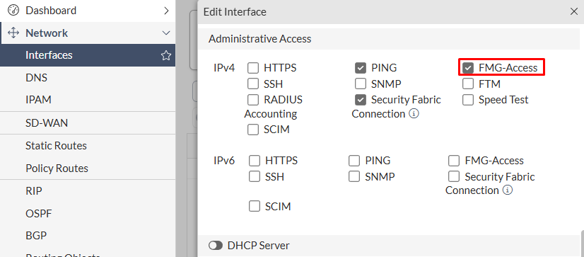Click the Dashboard gauge icon
584x257 pixels.
(13, 11)
